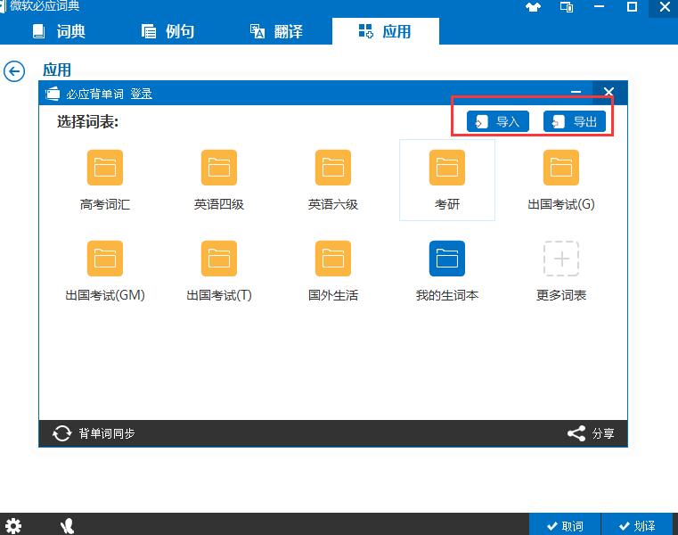The image size is (678, 535).
Task: Add 更多词表 with the plus icon
Action: tap(561, 259)
